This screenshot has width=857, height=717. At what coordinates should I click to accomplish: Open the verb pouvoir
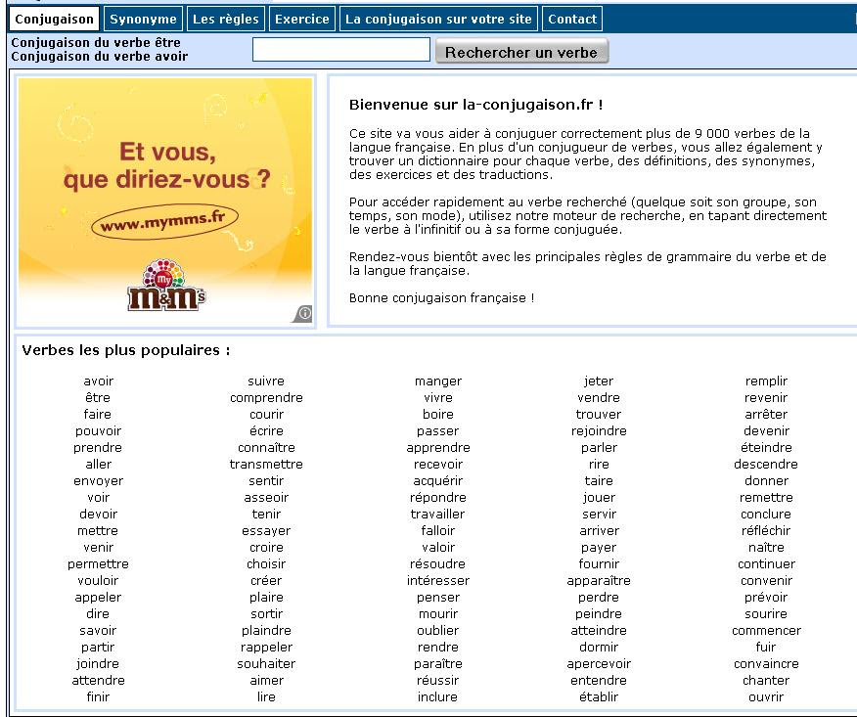pos(99,430)
